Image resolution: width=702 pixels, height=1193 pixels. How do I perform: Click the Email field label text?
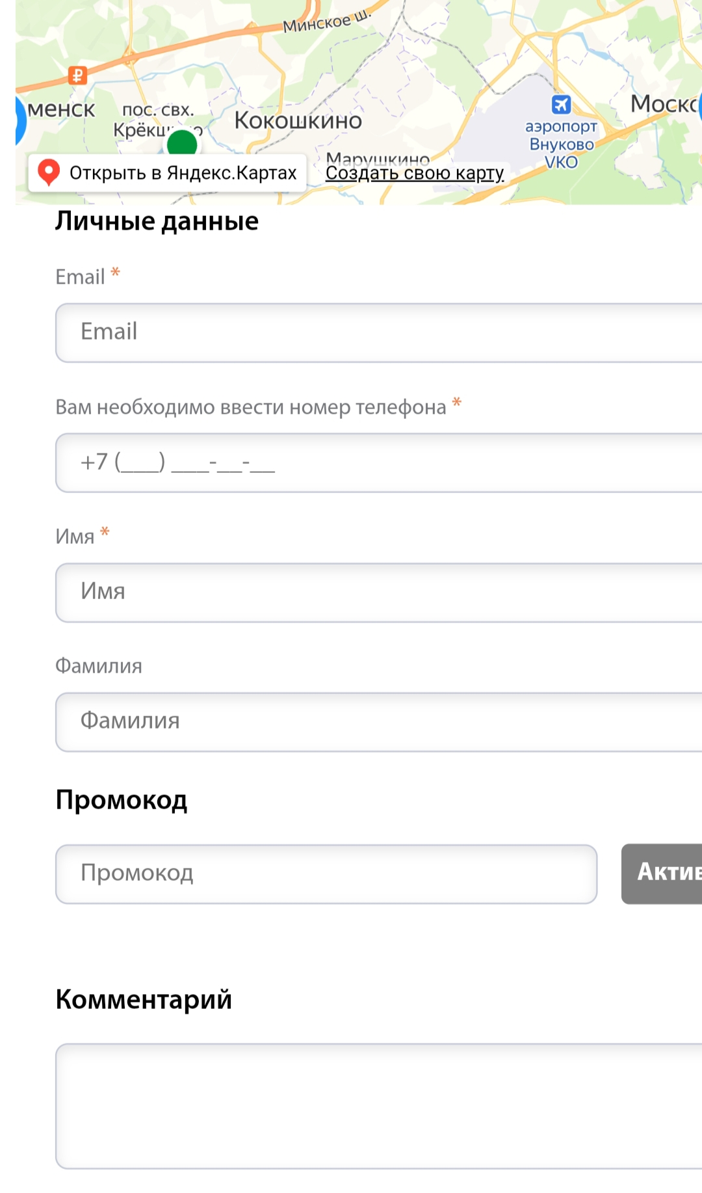click(x=80, y=277)
